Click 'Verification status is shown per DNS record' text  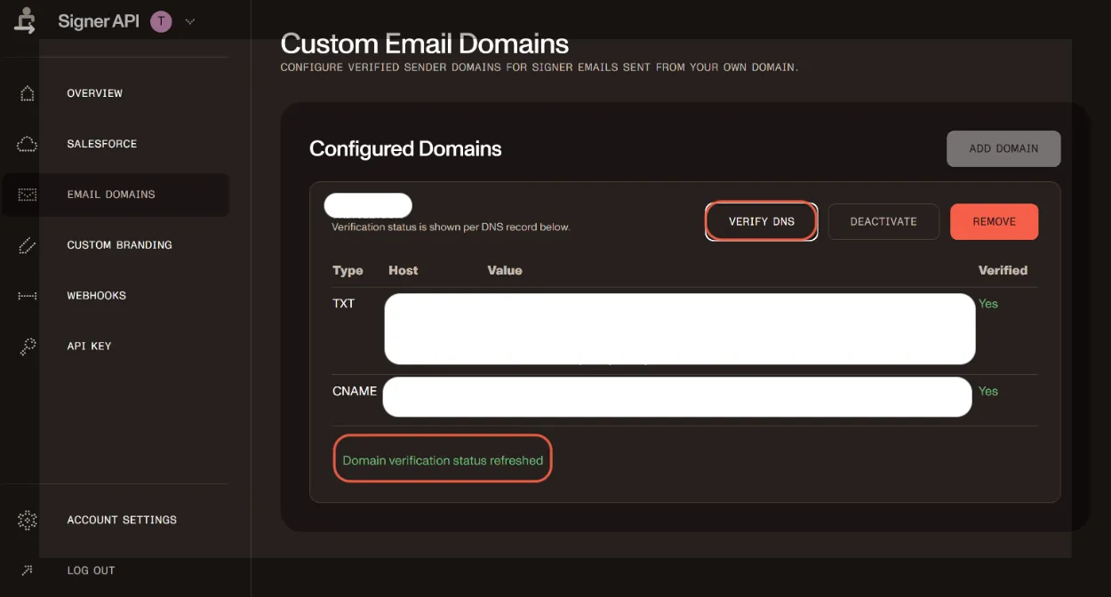[x=451, y=227]
